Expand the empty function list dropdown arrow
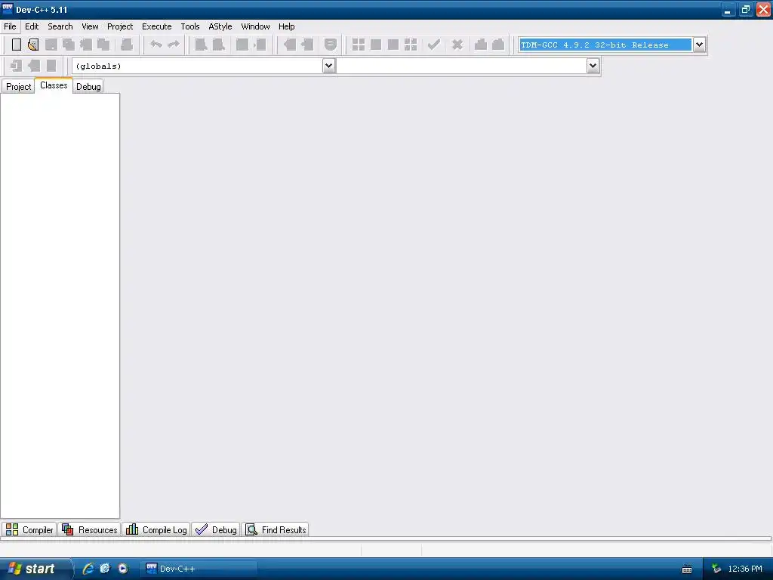This screenshot has width=773, height=580. [593, 66]
